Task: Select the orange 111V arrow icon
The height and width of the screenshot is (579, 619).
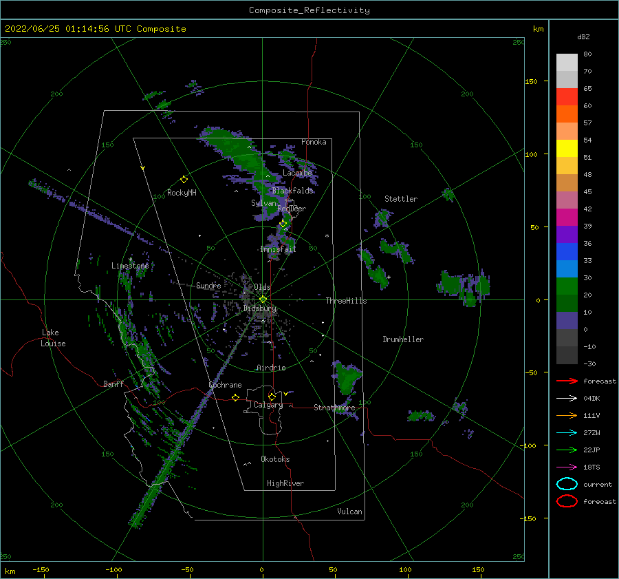Action: (567, 415)
